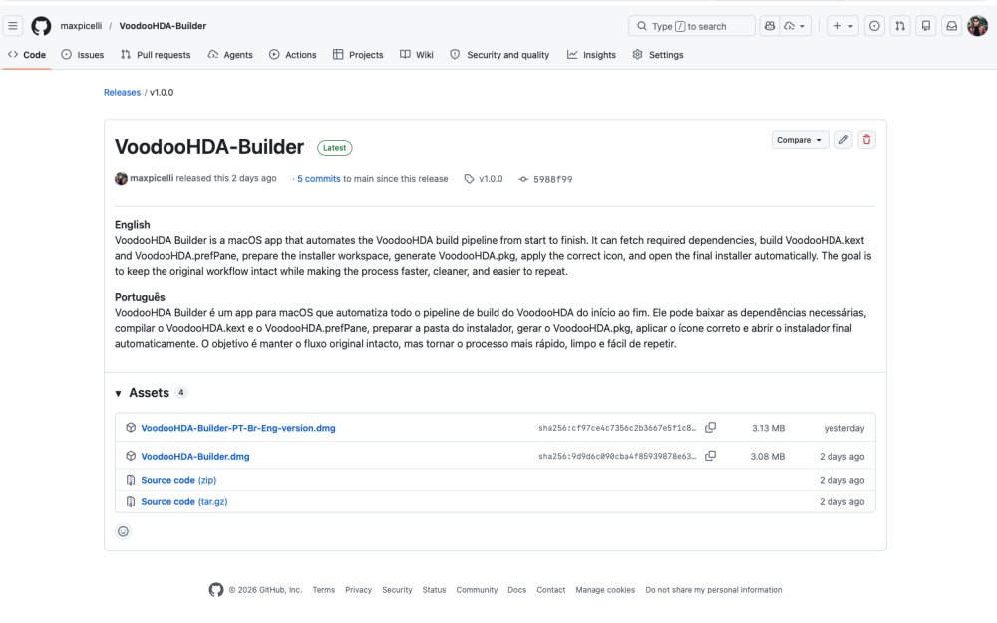The width and height of the screenshot is (997, 623).
Task: Open the Contact footer link
Action: coord(551,590)
